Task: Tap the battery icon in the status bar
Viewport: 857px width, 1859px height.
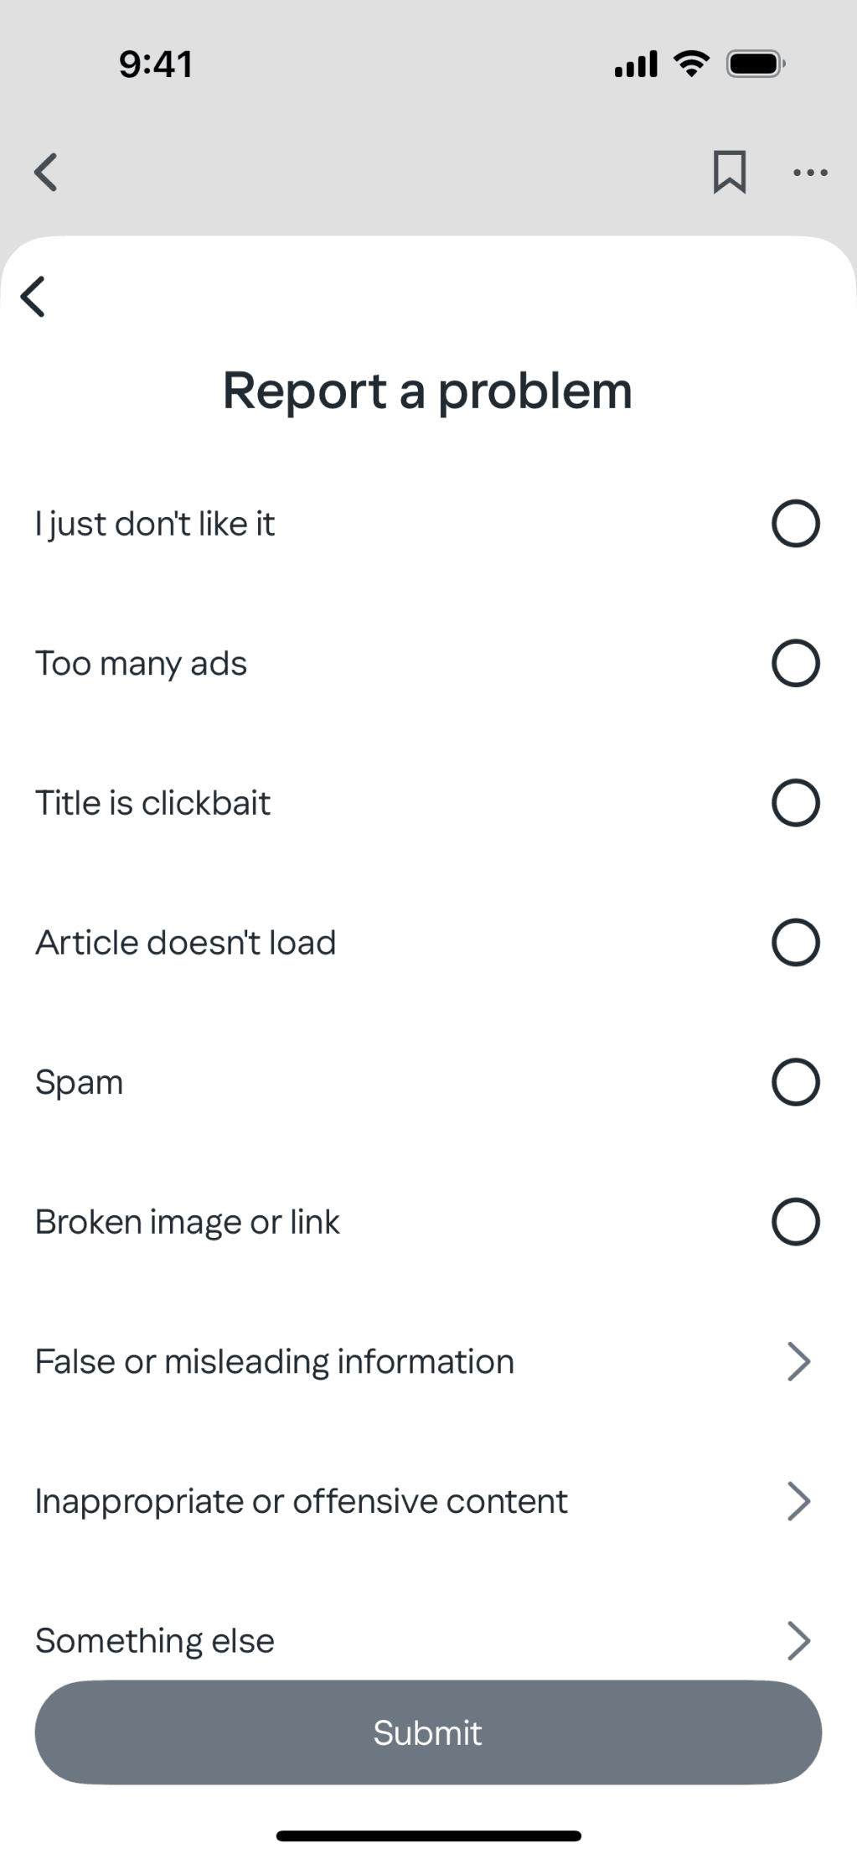Action: [x=756, y=64]
